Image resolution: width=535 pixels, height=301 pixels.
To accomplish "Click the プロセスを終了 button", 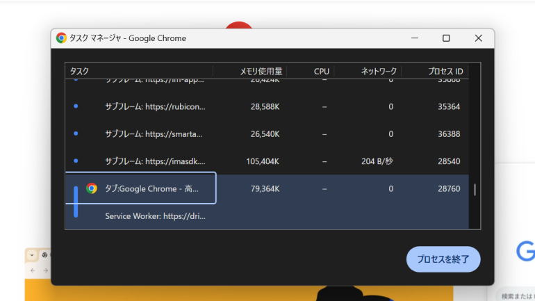I will (443, 259).
